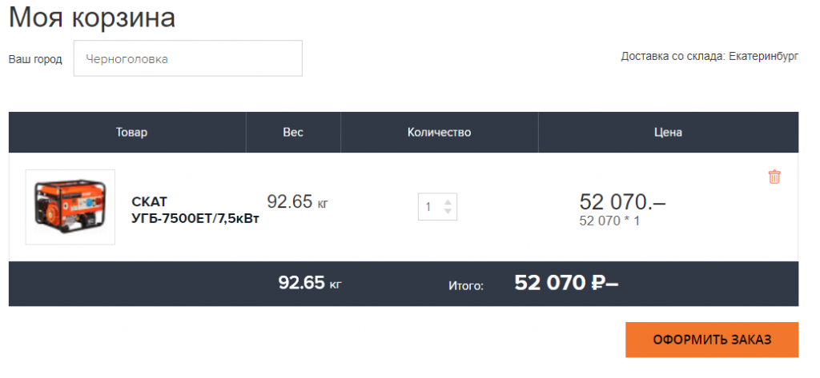Click the 52 070 * 1 calculation text

[609, 221]
